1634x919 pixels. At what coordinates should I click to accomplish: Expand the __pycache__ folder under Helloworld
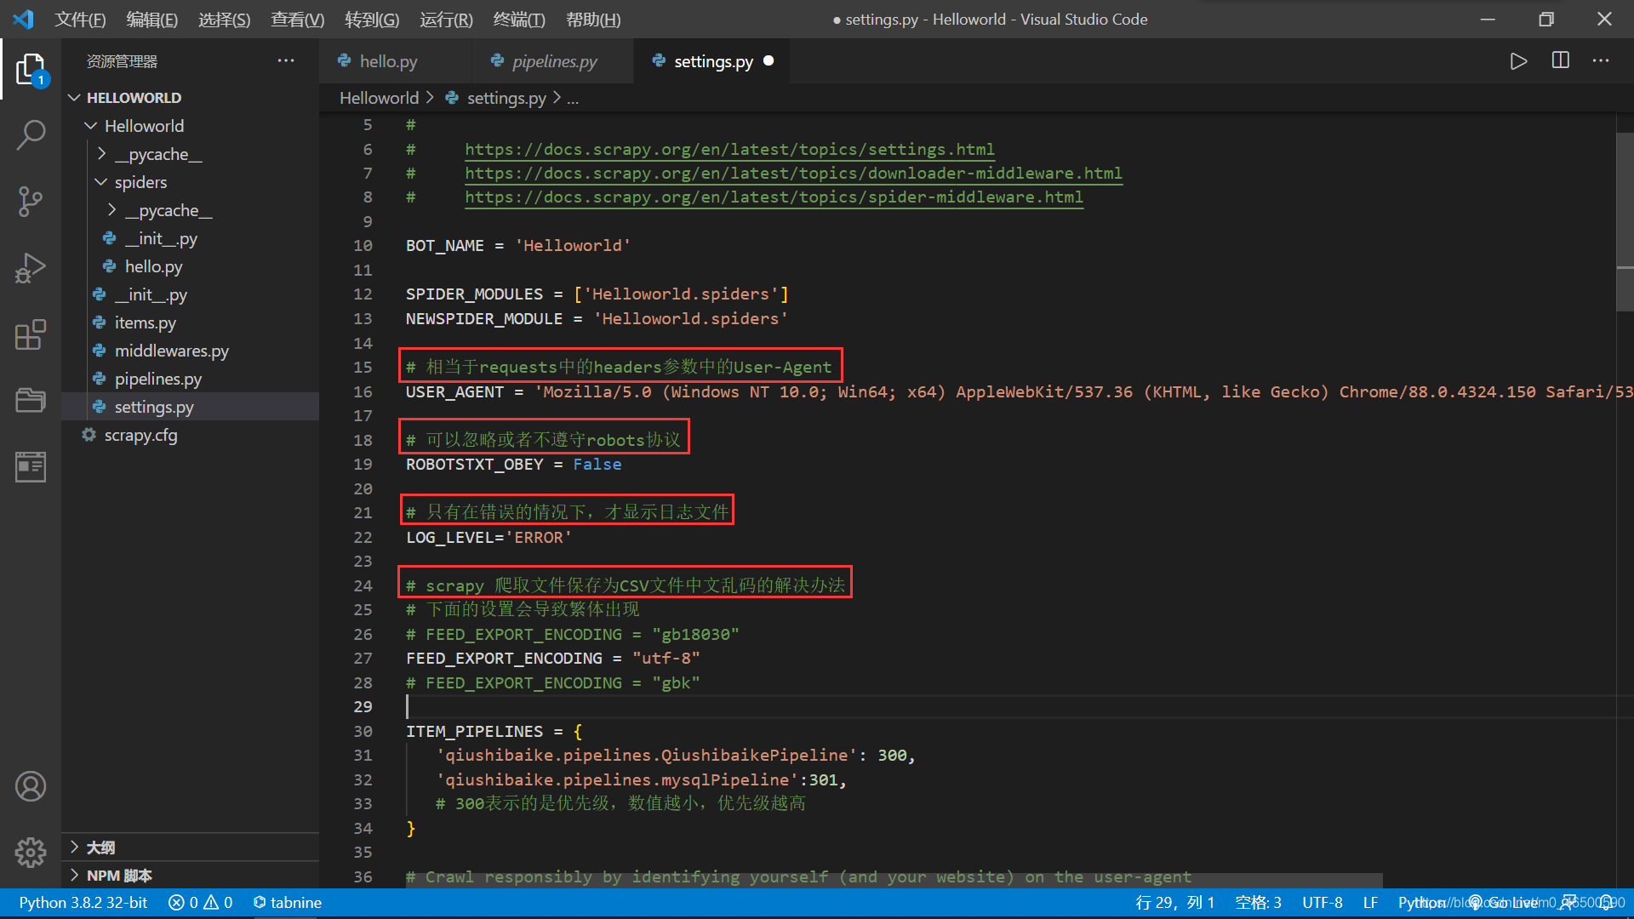[x=157, y=154]
